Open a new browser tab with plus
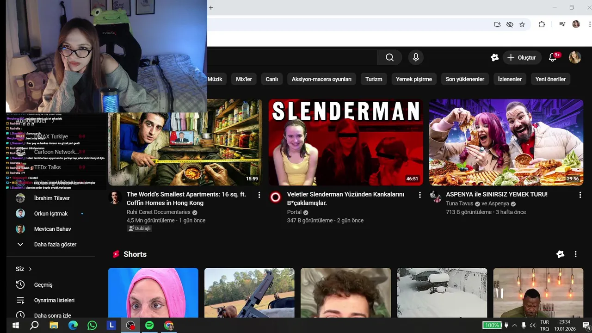This screenshot has width=592, height=333. pos(210,7)
